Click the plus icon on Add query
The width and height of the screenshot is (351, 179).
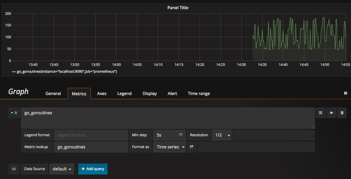coord(83,169)
